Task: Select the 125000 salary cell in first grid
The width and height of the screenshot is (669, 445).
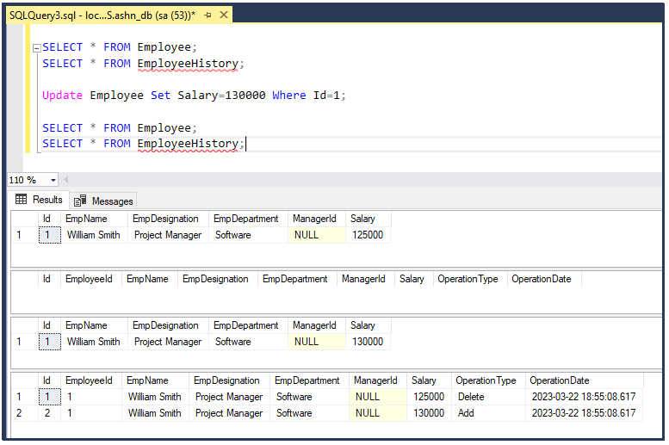Action: coord(368,235)
